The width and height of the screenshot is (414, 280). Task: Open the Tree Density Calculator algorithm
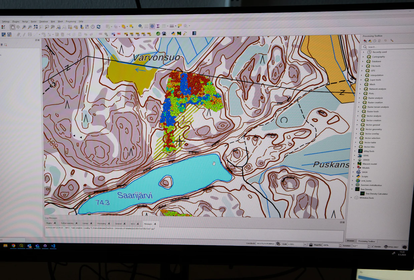376,194
